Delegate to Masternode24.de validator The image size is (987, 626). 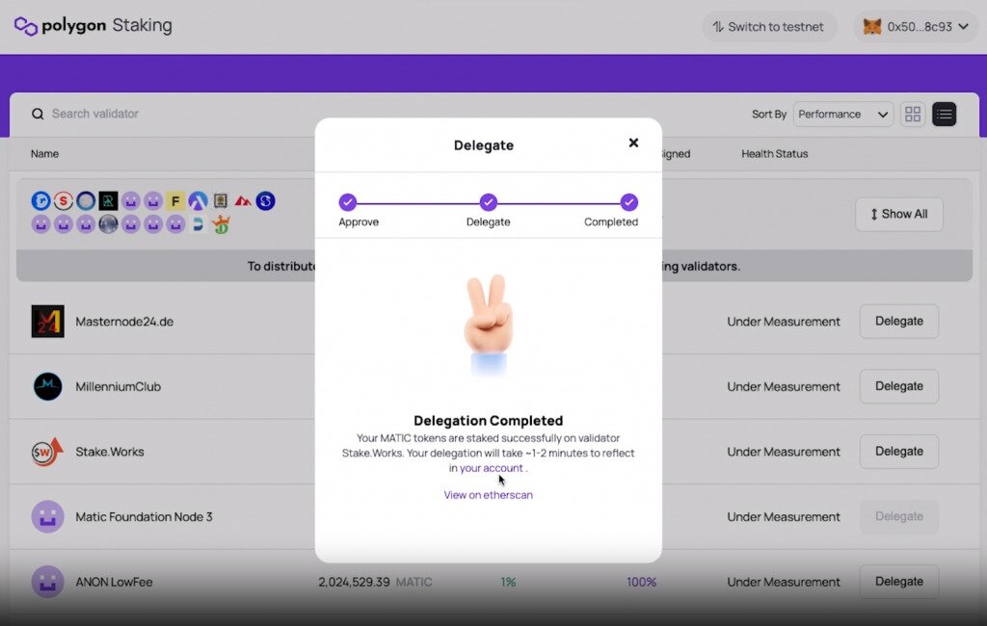coord(898,322)
